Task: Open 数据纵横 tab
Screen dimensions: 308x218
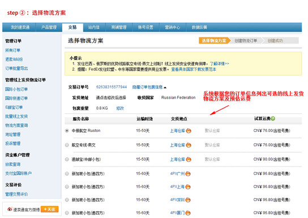Action: 199,27
